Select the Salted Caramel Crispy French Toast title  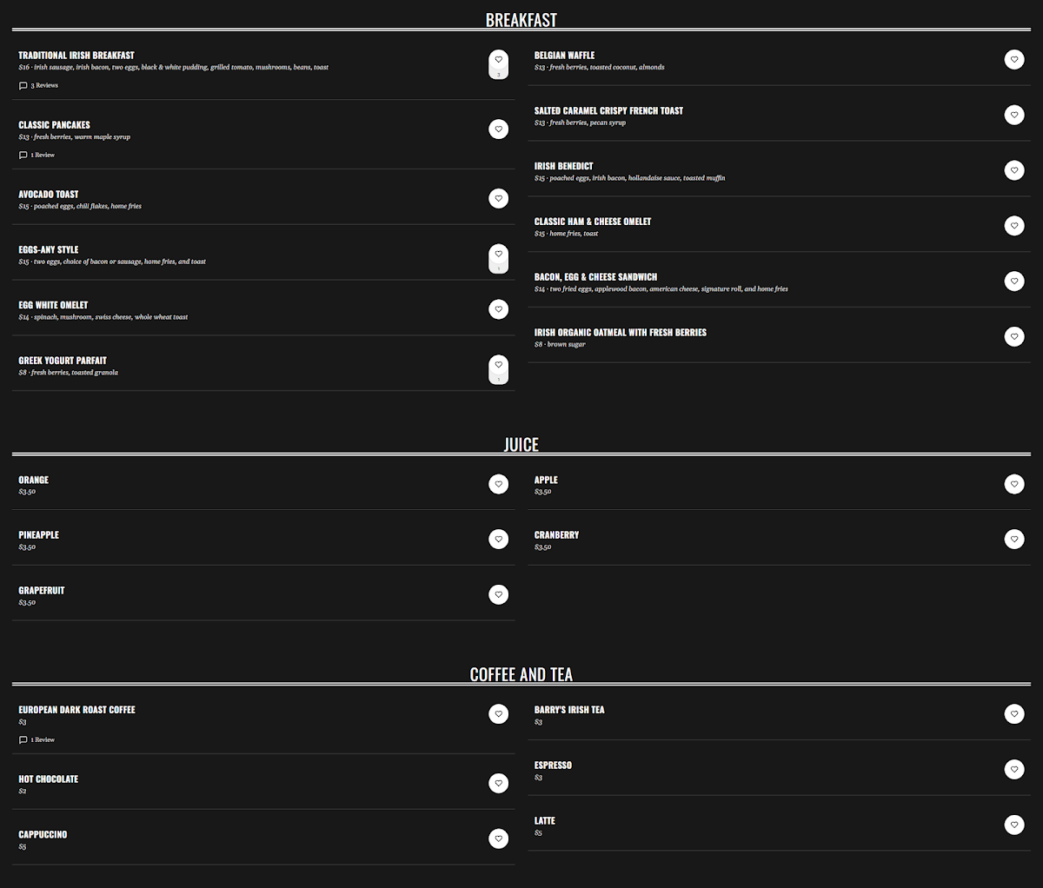click(608, 111)
